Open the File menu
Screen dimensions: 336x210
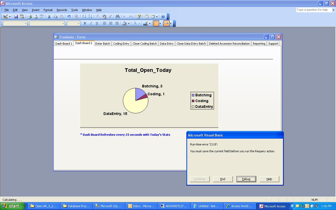[x=7, y=10]
